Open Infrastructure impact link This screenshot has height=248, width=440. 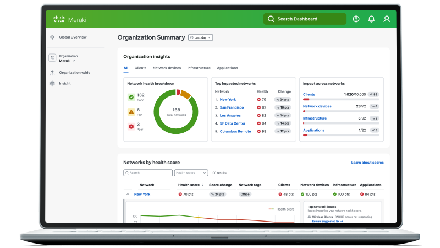[x=315, y=118]
